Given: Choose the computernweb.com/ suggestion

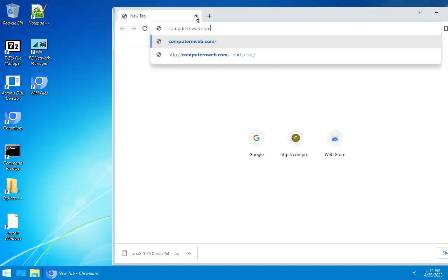Looking at the screenshot, I should click(x=296, y=41).
